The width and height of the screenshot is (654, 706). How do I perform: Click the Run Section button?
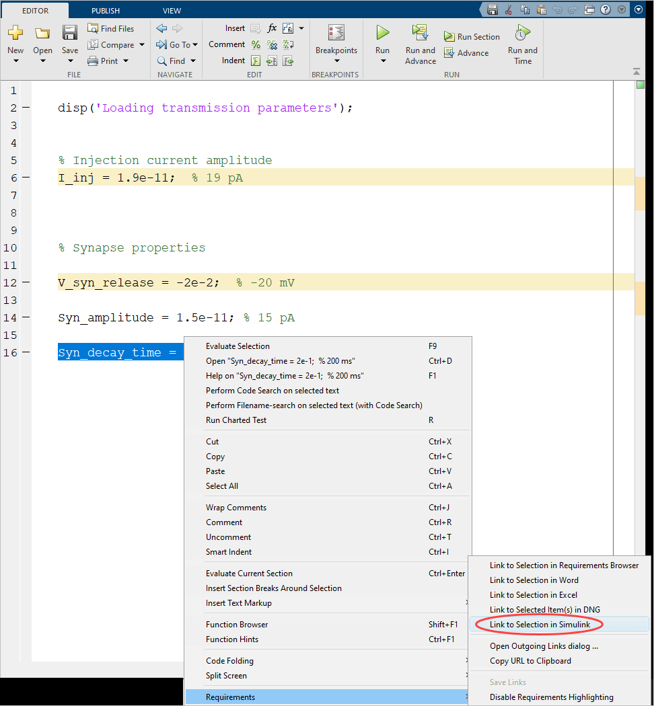tap(472, 37)
